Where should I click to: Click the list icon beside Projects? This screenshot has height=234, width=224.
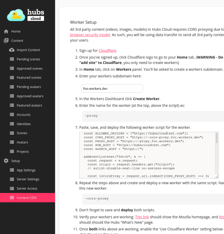(x=12, y=152)
